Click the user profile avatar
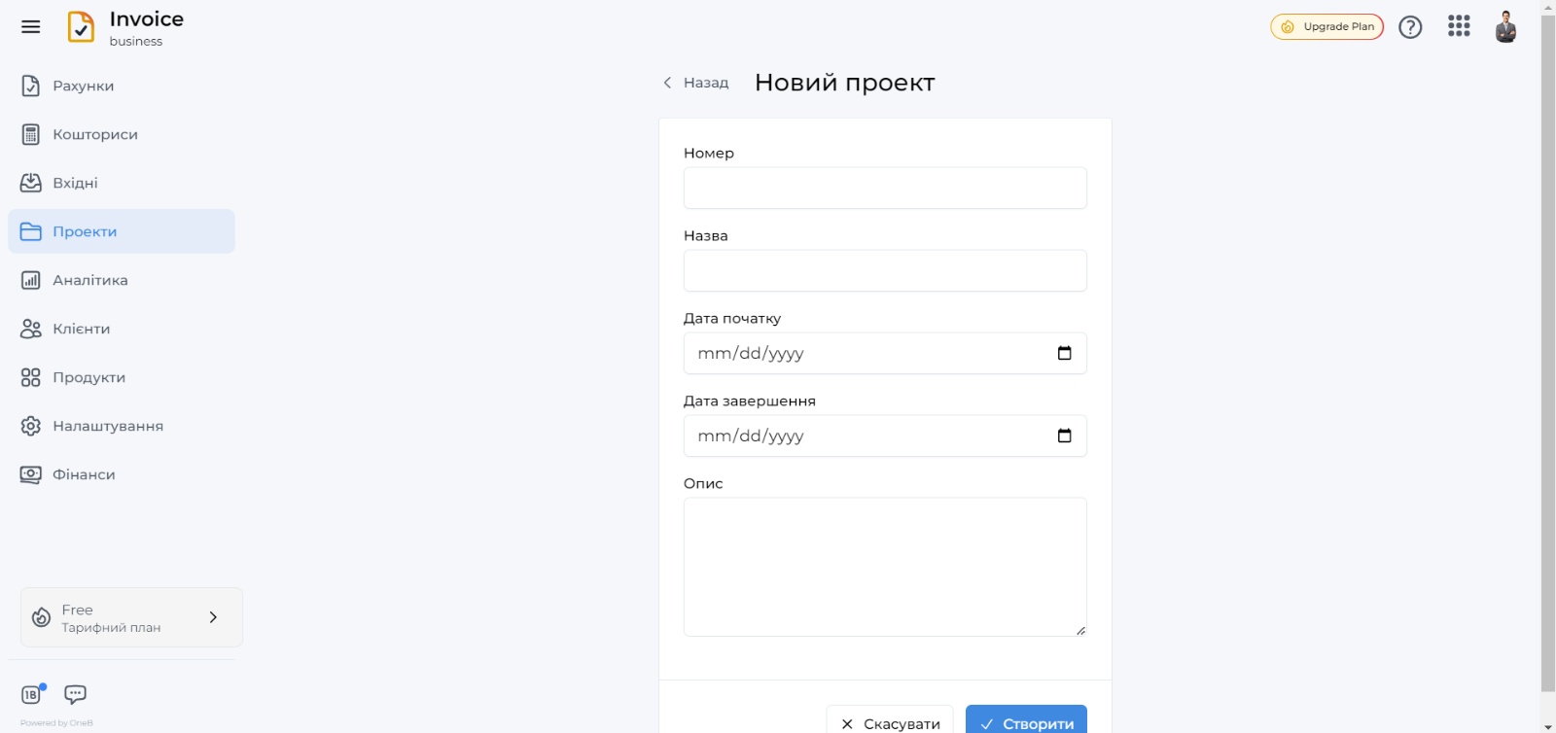The image size is (1556, 733). tap(1505, 27)
